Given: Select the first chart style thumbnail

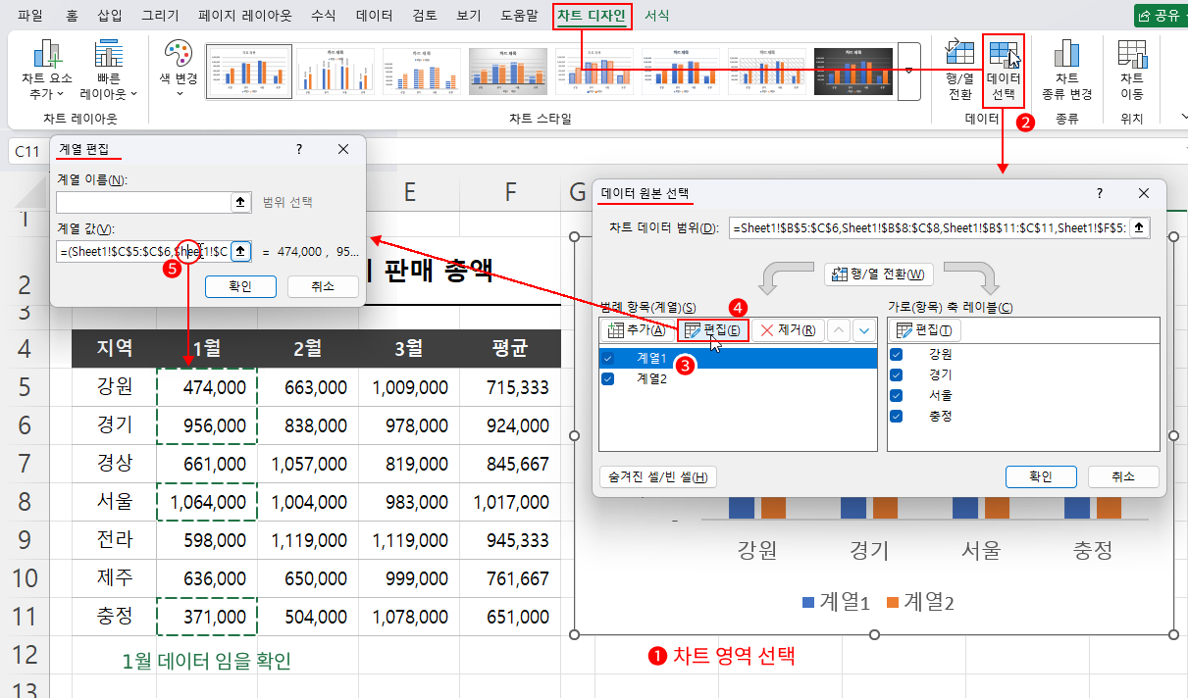Looking at the screenshot, I should [x=248, y=71].
